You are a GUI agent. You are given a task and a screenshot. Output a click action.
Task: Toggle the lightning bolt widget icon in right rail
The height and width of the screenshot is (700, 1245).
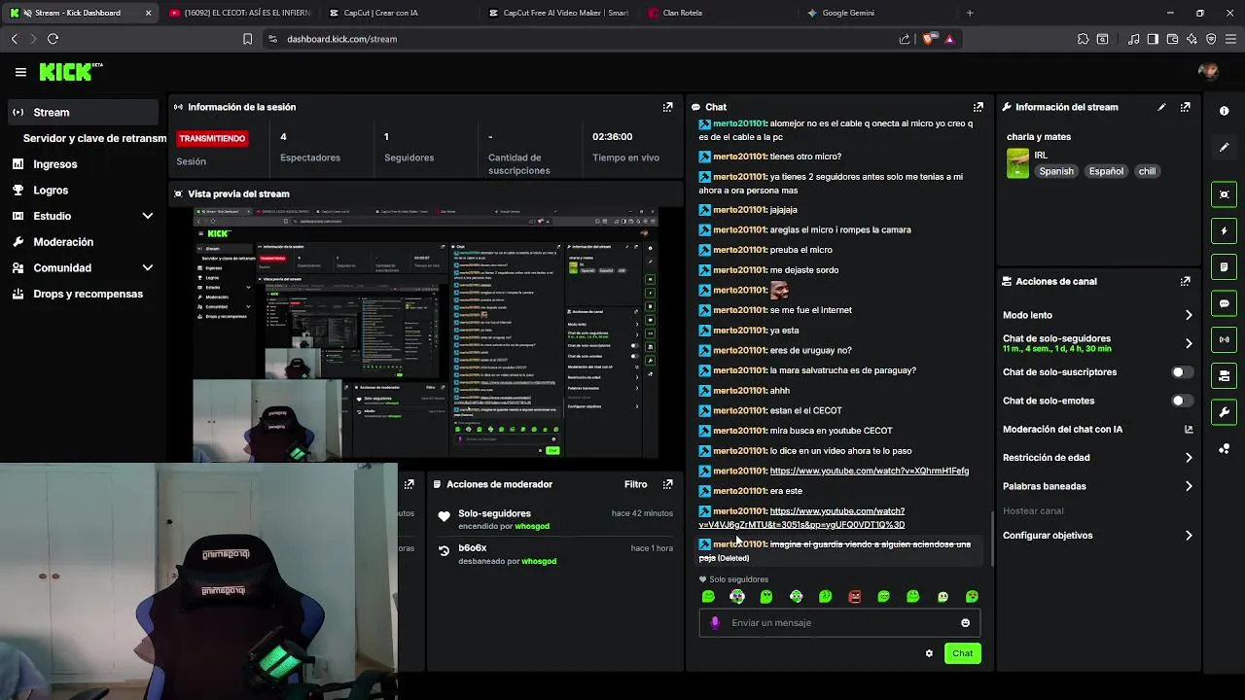[x=1224, y=231]
